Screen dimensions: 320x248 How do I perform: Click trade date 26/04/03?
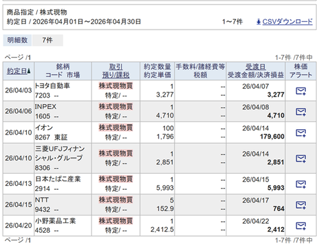tap(19, 90)
